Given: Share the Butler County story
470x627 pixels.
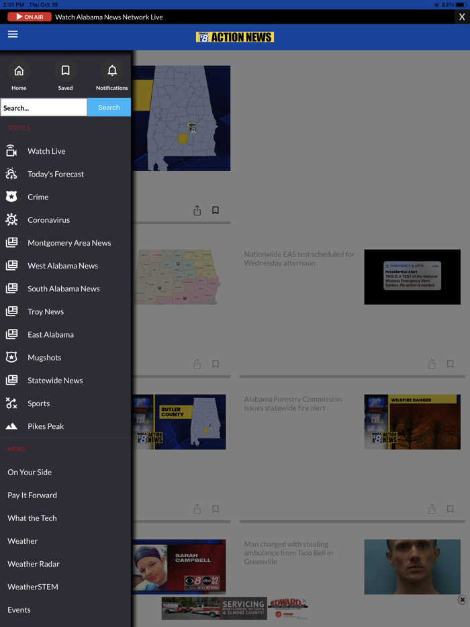Looking at the screenshot, I should (x=197, y=509).
